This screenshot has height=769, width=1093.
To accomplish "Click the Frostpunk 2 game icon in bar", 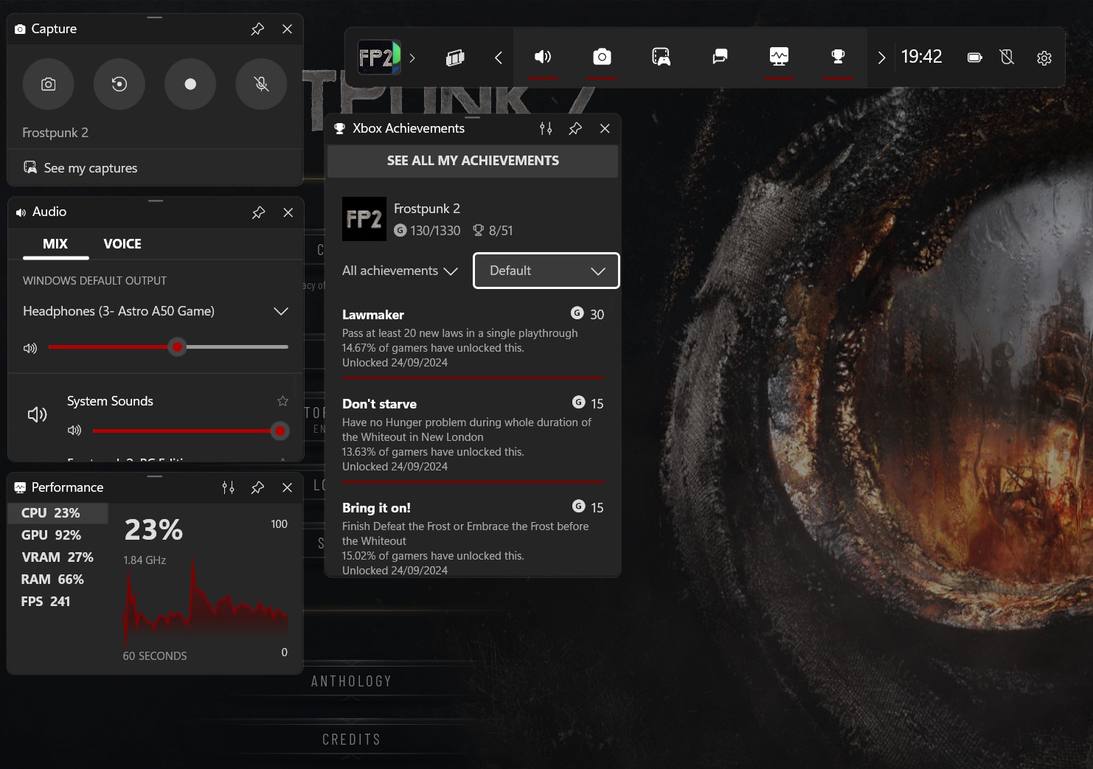I will pos(379,57).
